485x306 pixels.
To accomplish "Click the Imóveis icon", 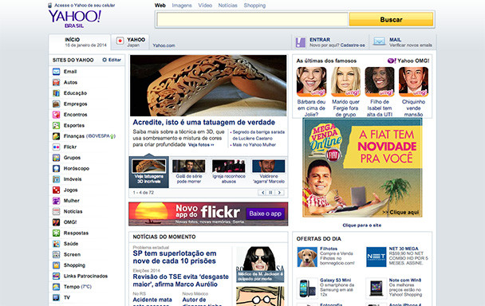I will [x=56, y=179].
